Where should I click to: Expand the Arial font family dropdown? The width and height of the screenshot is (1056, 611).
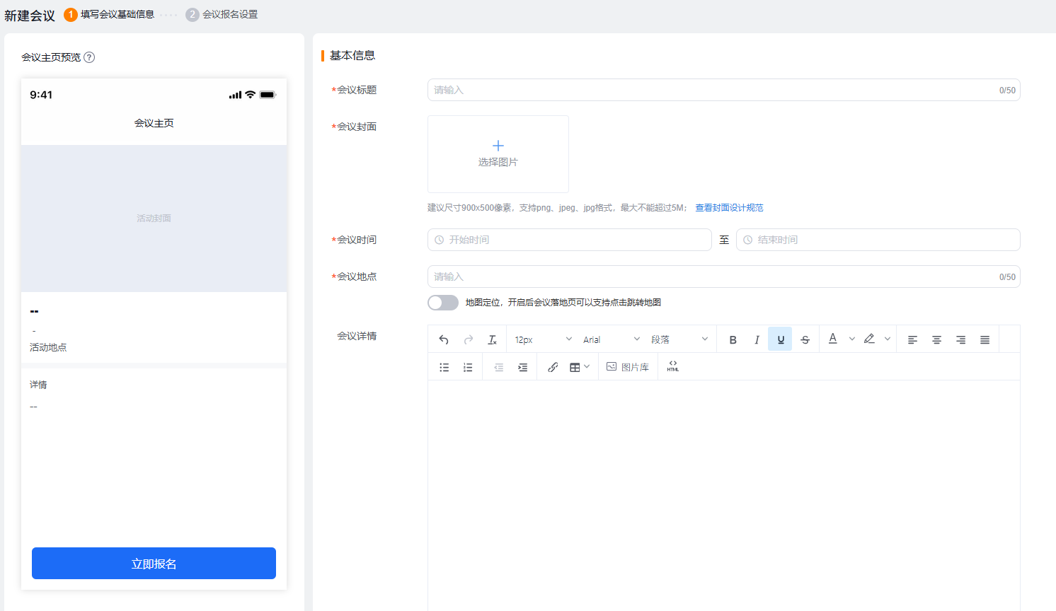click(x=611, y=339)
